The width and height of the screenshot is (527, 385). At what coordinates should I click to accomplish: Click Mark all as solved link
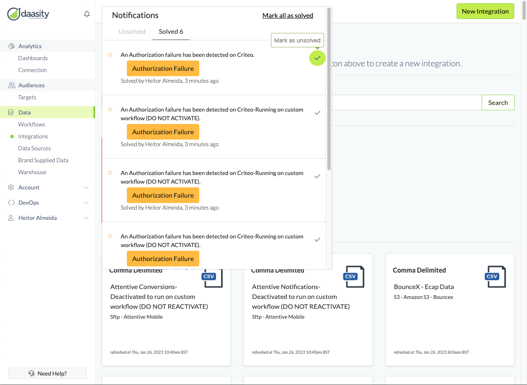coord(288,16)
